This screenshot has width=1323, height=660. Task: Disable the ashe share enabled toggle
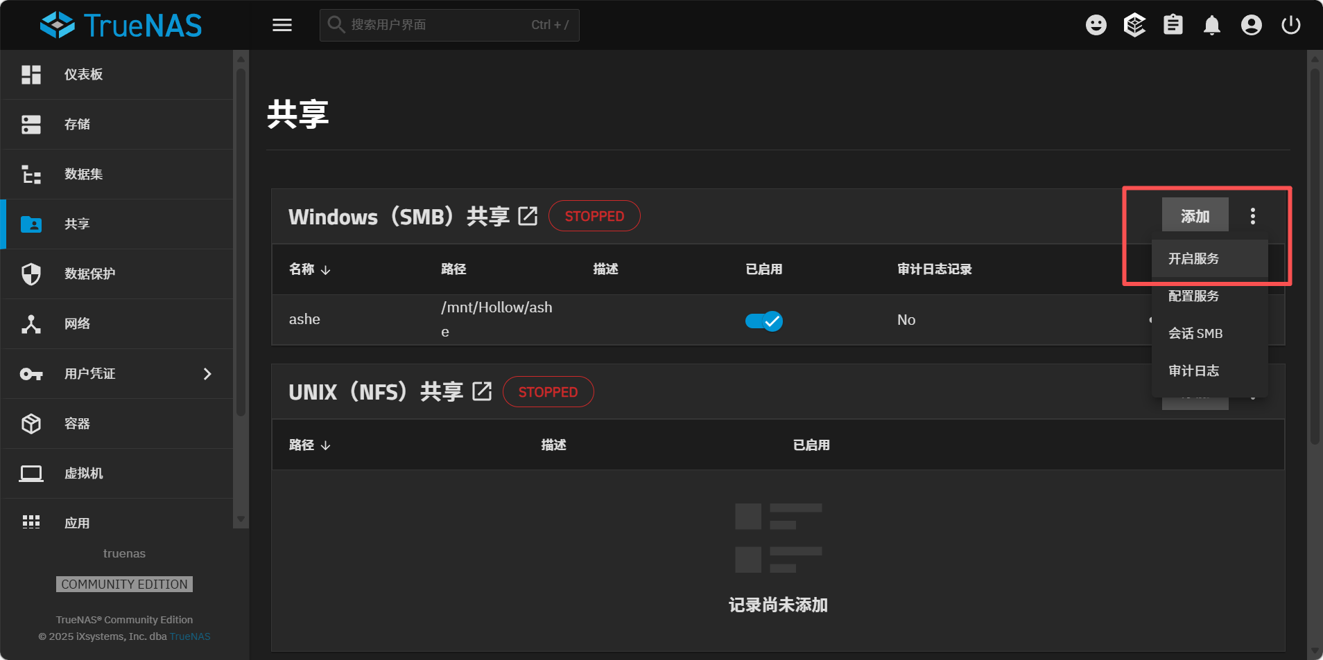click(x=763, y=321)
